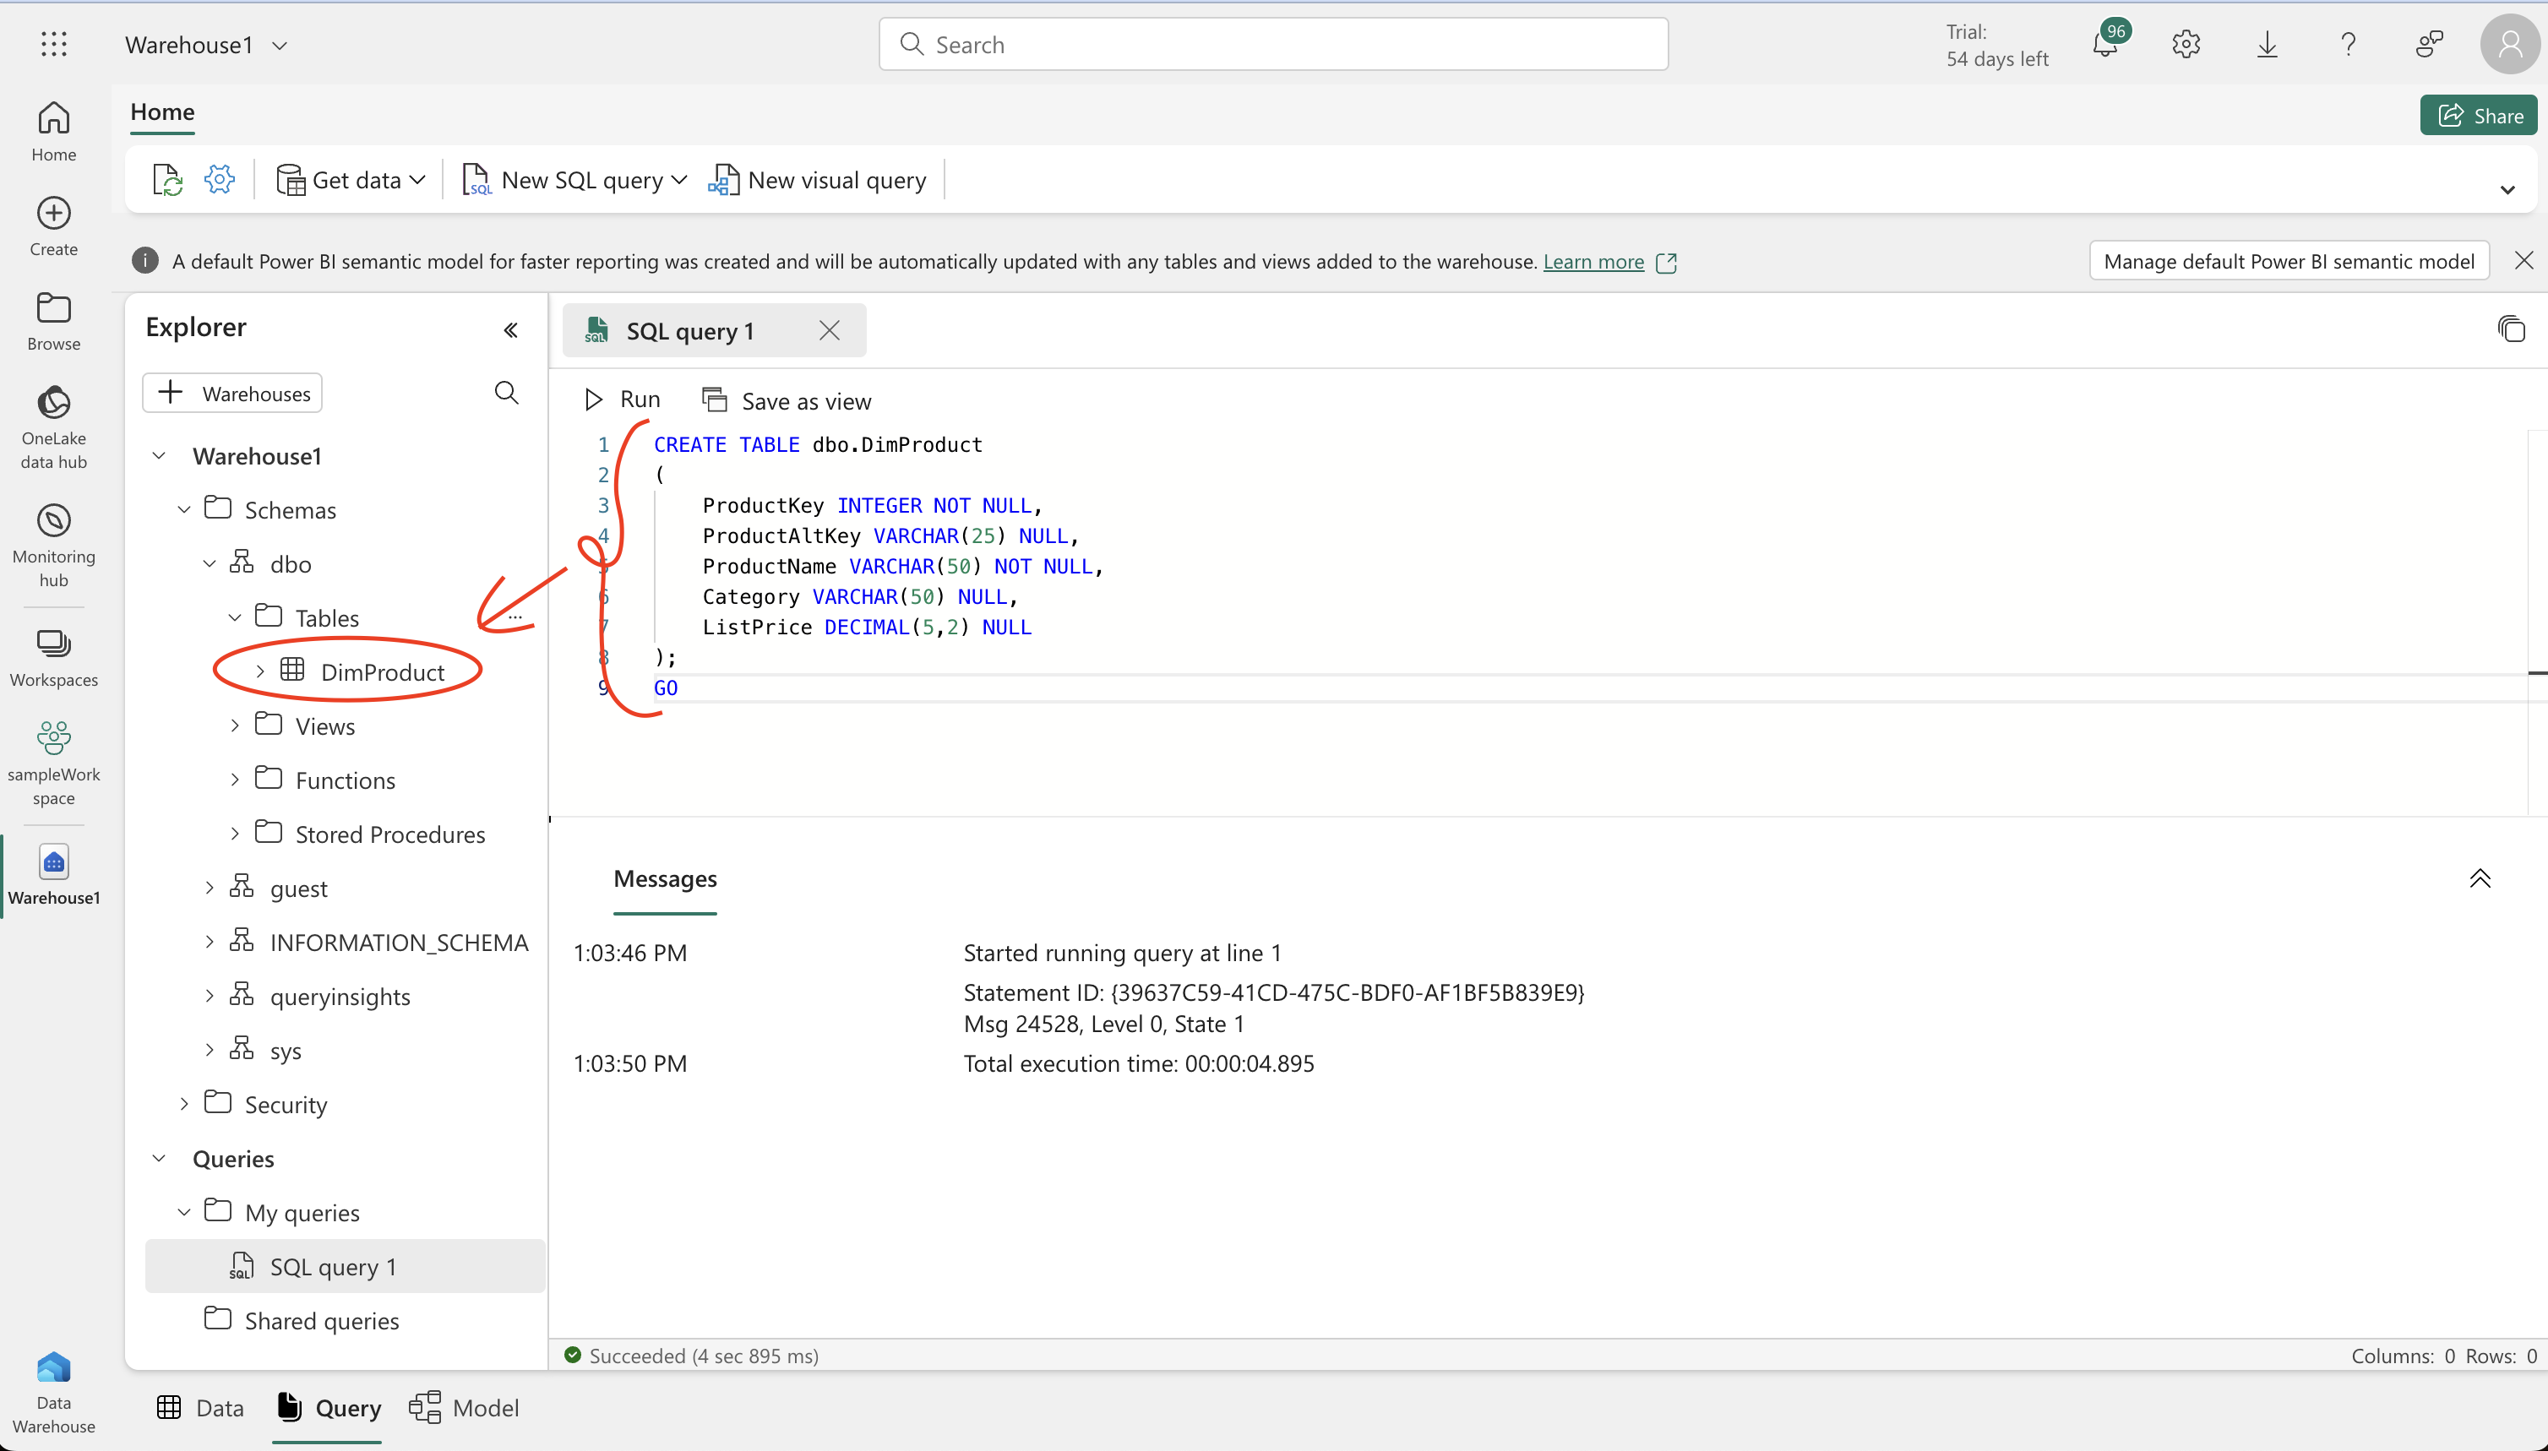Viewport: 2548px width, 1451px height.
Task: Click the copy icon at editor top right
Action: [2511, 329]
